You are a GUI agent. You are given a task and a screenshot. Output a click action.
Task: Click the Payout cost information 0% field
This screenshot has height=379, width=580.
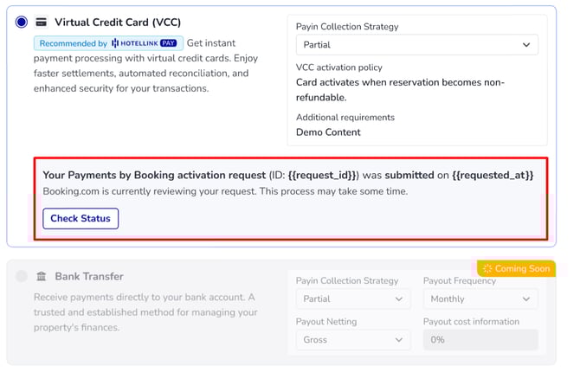480,340
